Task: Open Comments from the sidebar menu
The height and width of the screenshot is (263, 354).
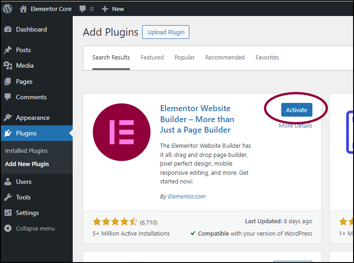Action: pyautogui.click(x=31, y=97)
